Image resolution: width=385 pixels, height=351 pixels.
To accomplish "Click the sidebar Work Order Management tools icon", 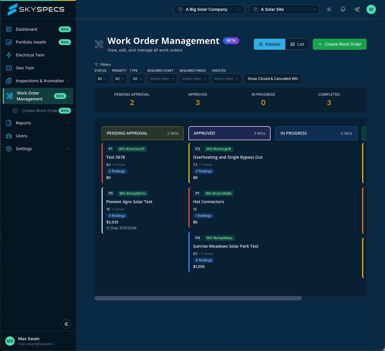I will tap(10, 96).
